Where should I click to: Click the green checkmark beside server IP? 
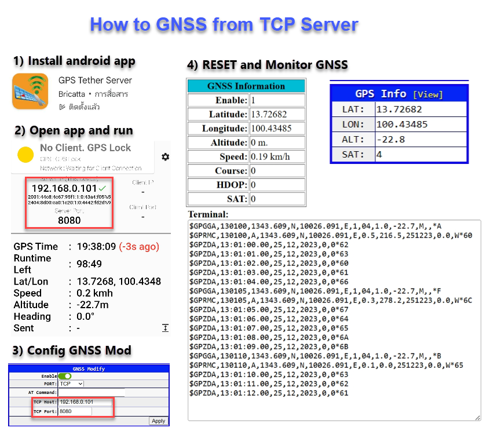pos(102,189)
